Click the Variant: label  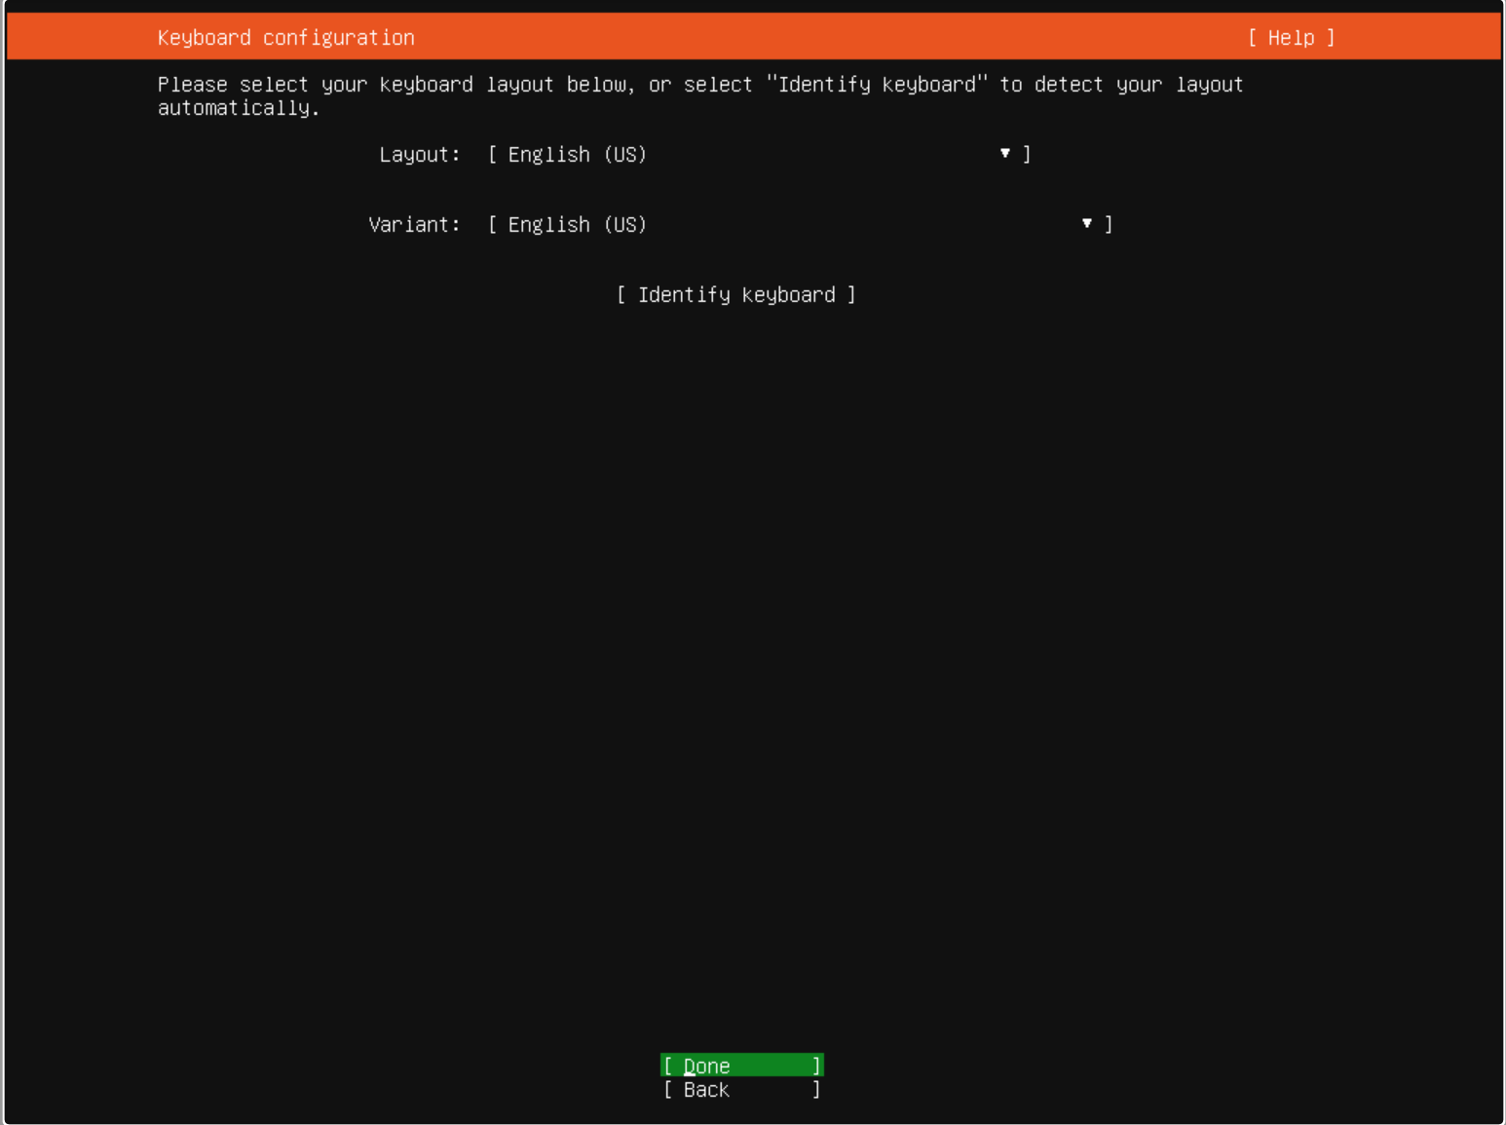414,225
